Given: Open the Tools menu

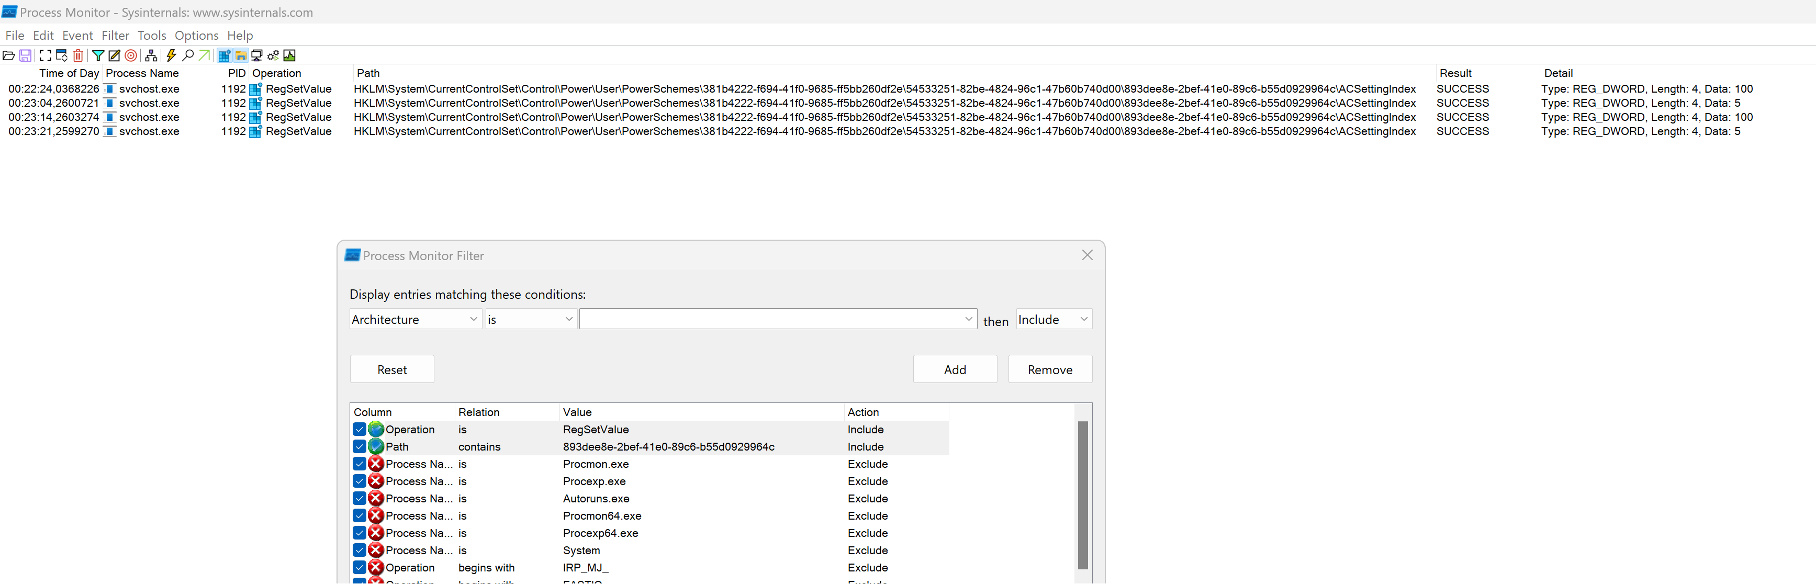Looking at the screenshot, I should (x=152, y=35).
